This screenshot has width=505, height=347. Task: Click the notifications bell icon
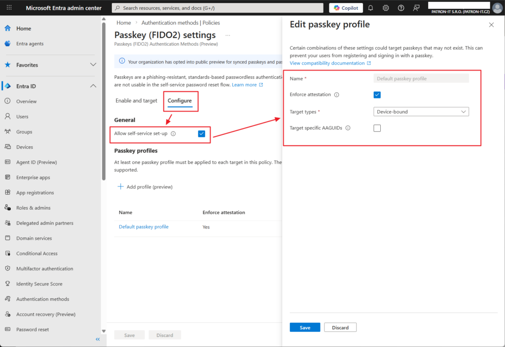coord(370,8)
